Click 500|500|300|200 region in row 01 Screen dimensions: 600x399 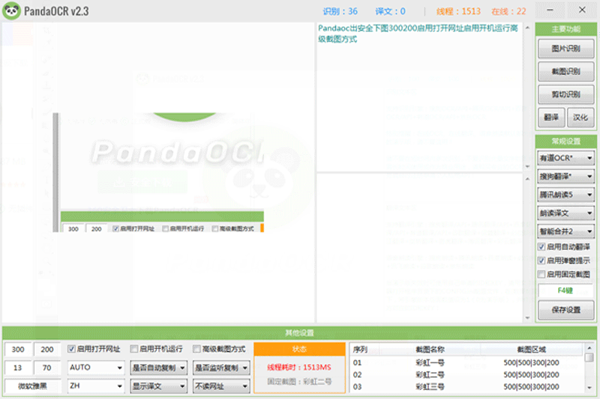pyautogui.click(x=531, y=362)
